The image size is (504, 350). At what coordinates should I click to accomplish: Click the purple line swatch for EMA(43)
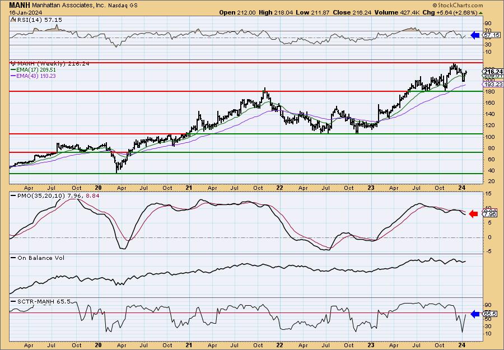[13, 76]
